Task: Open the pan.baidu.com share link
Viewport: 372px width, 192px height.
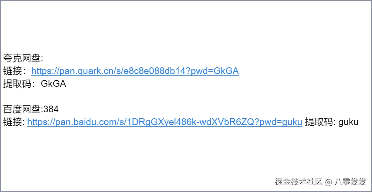Action: click(165, 122)
